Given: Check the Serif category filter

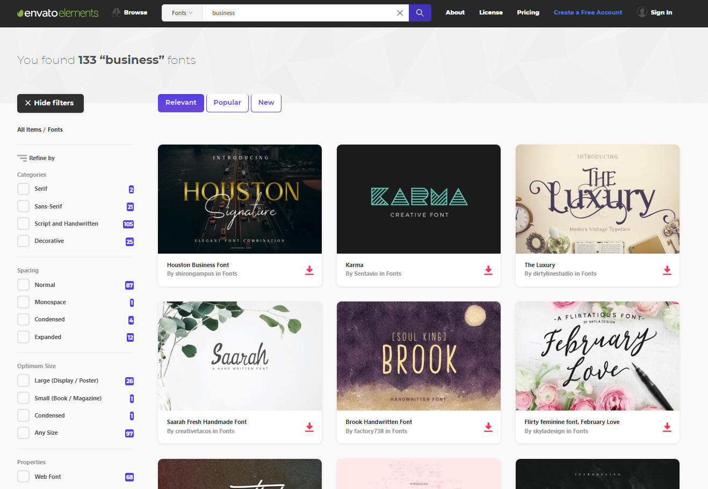Looking at the screenshot, I should click(x=23, y=189).
